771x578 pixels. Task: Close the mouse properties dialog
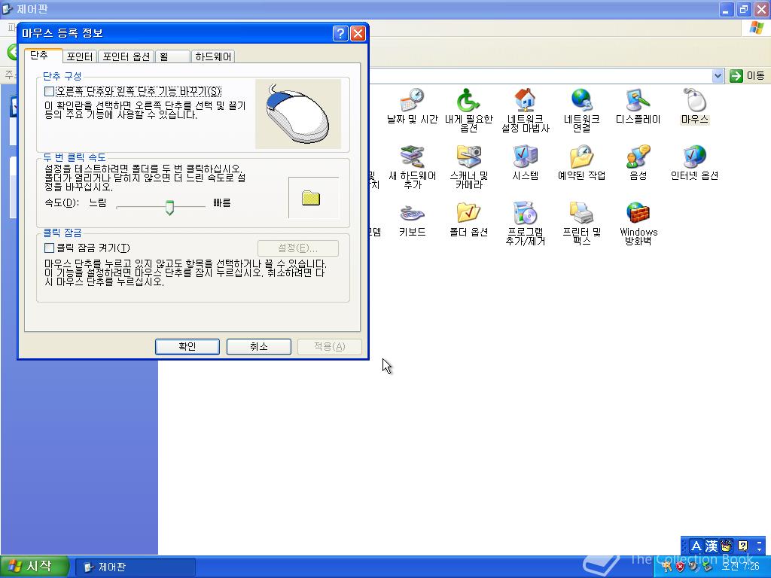[x=358, y=33]
